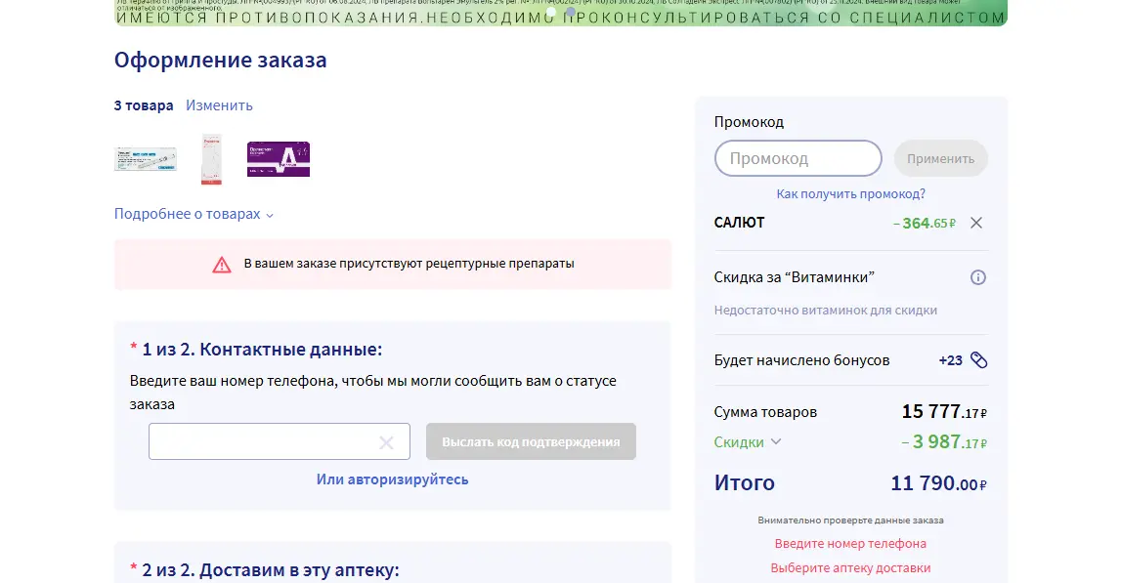Select first banner carousel dot

click(550, 12)
